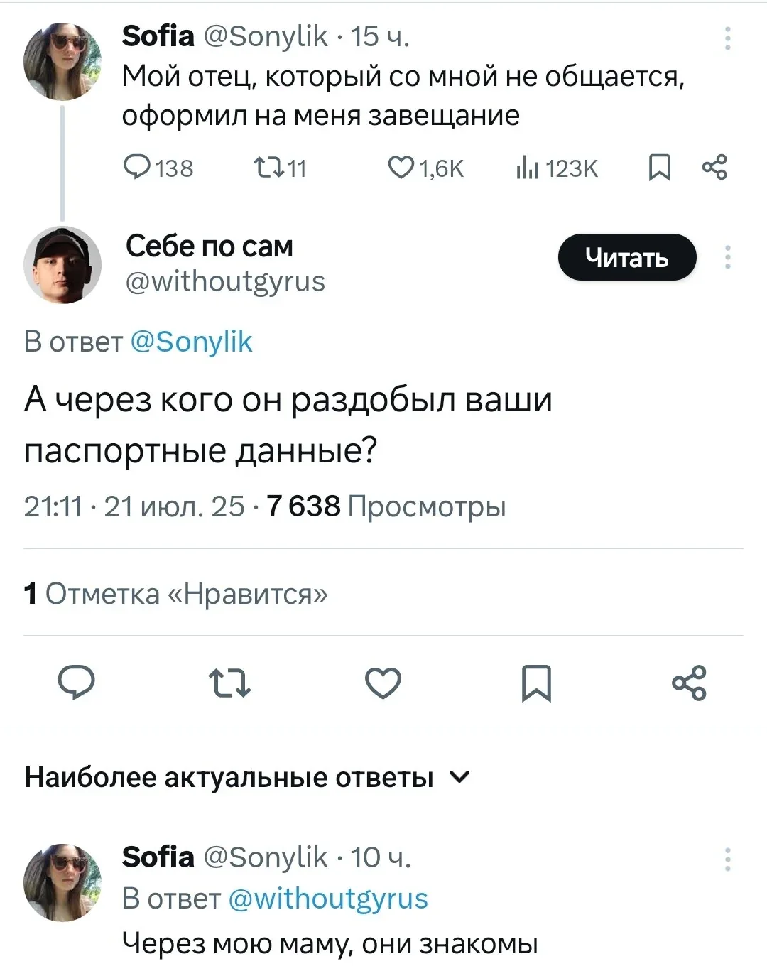View analytics icon showing 123K views
This screenshot has width=767, height=976.
tap(528, 168)
